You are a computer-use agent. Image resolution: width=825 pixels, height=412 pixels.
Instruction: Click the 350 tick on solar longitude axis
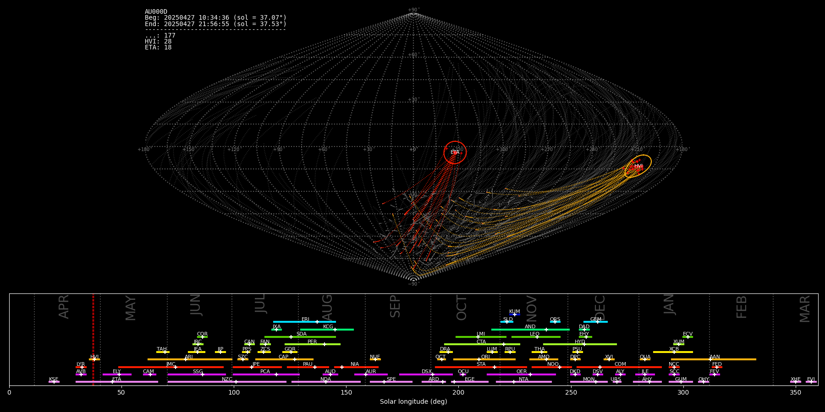(x=795, y=392)
